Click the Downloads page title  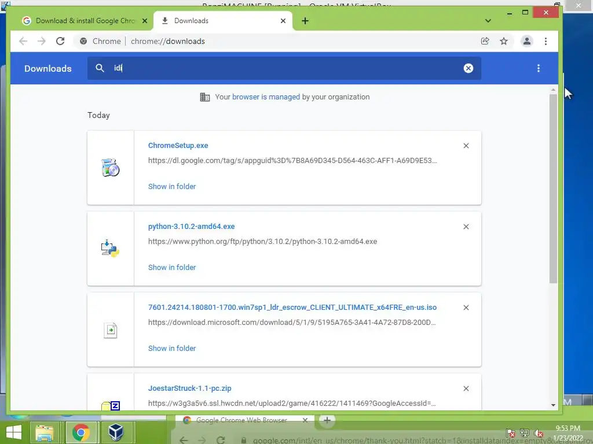tap(48, 68)
